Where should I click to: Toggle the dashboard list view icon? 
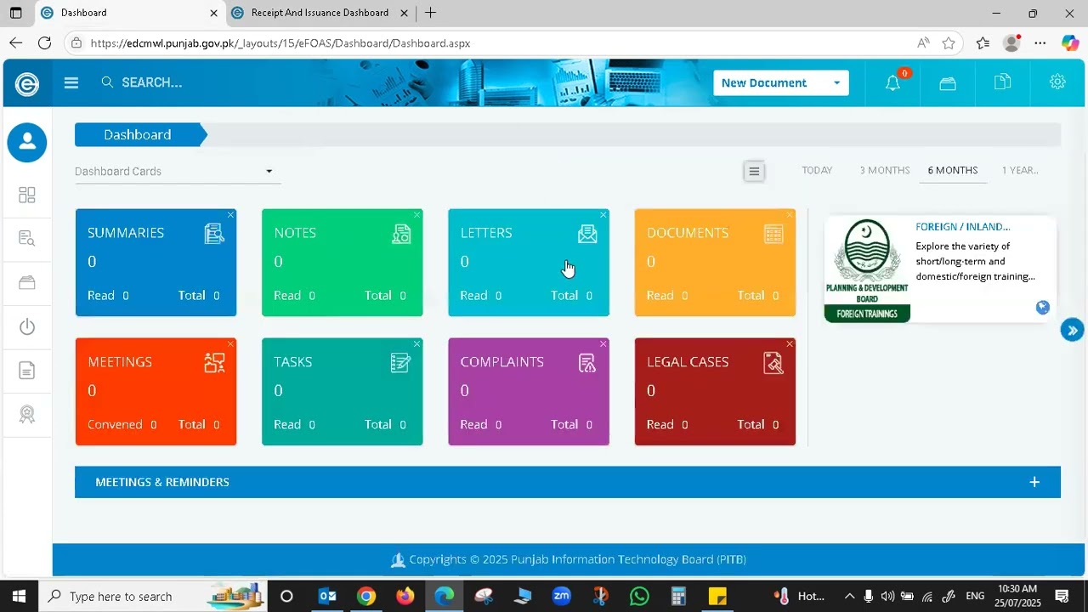pos(754,172)
